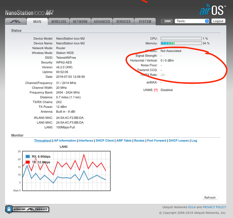
Task: Open the AP Information link
Action: (65, 141)
